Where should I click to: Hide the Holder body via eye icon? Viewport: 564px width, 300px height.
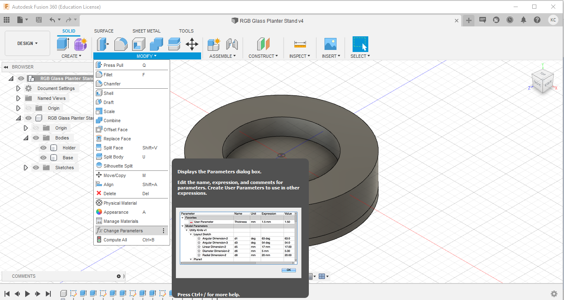(x=43, y=148)
